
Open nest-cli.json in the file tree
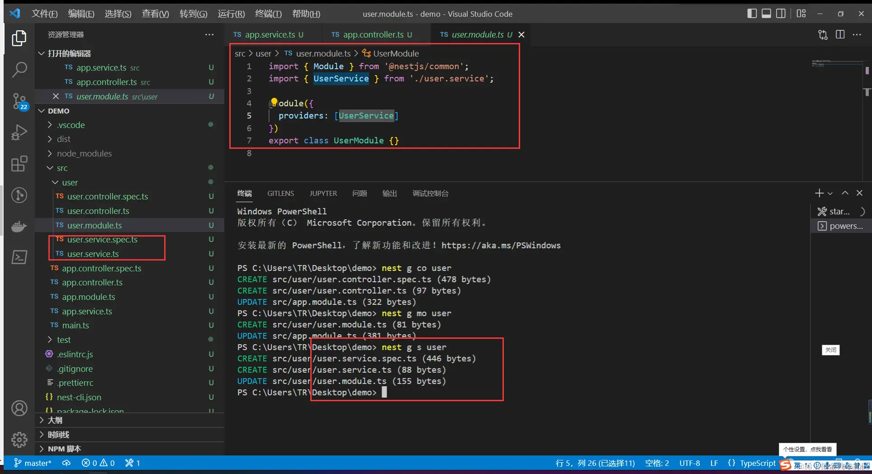coord(129,397)
